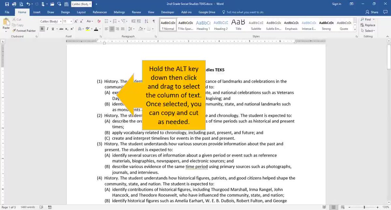The height and width of the screenshot is (210, 391).
Task: Switch to Read Mode view in status bar
Action: tap(325, 207)
